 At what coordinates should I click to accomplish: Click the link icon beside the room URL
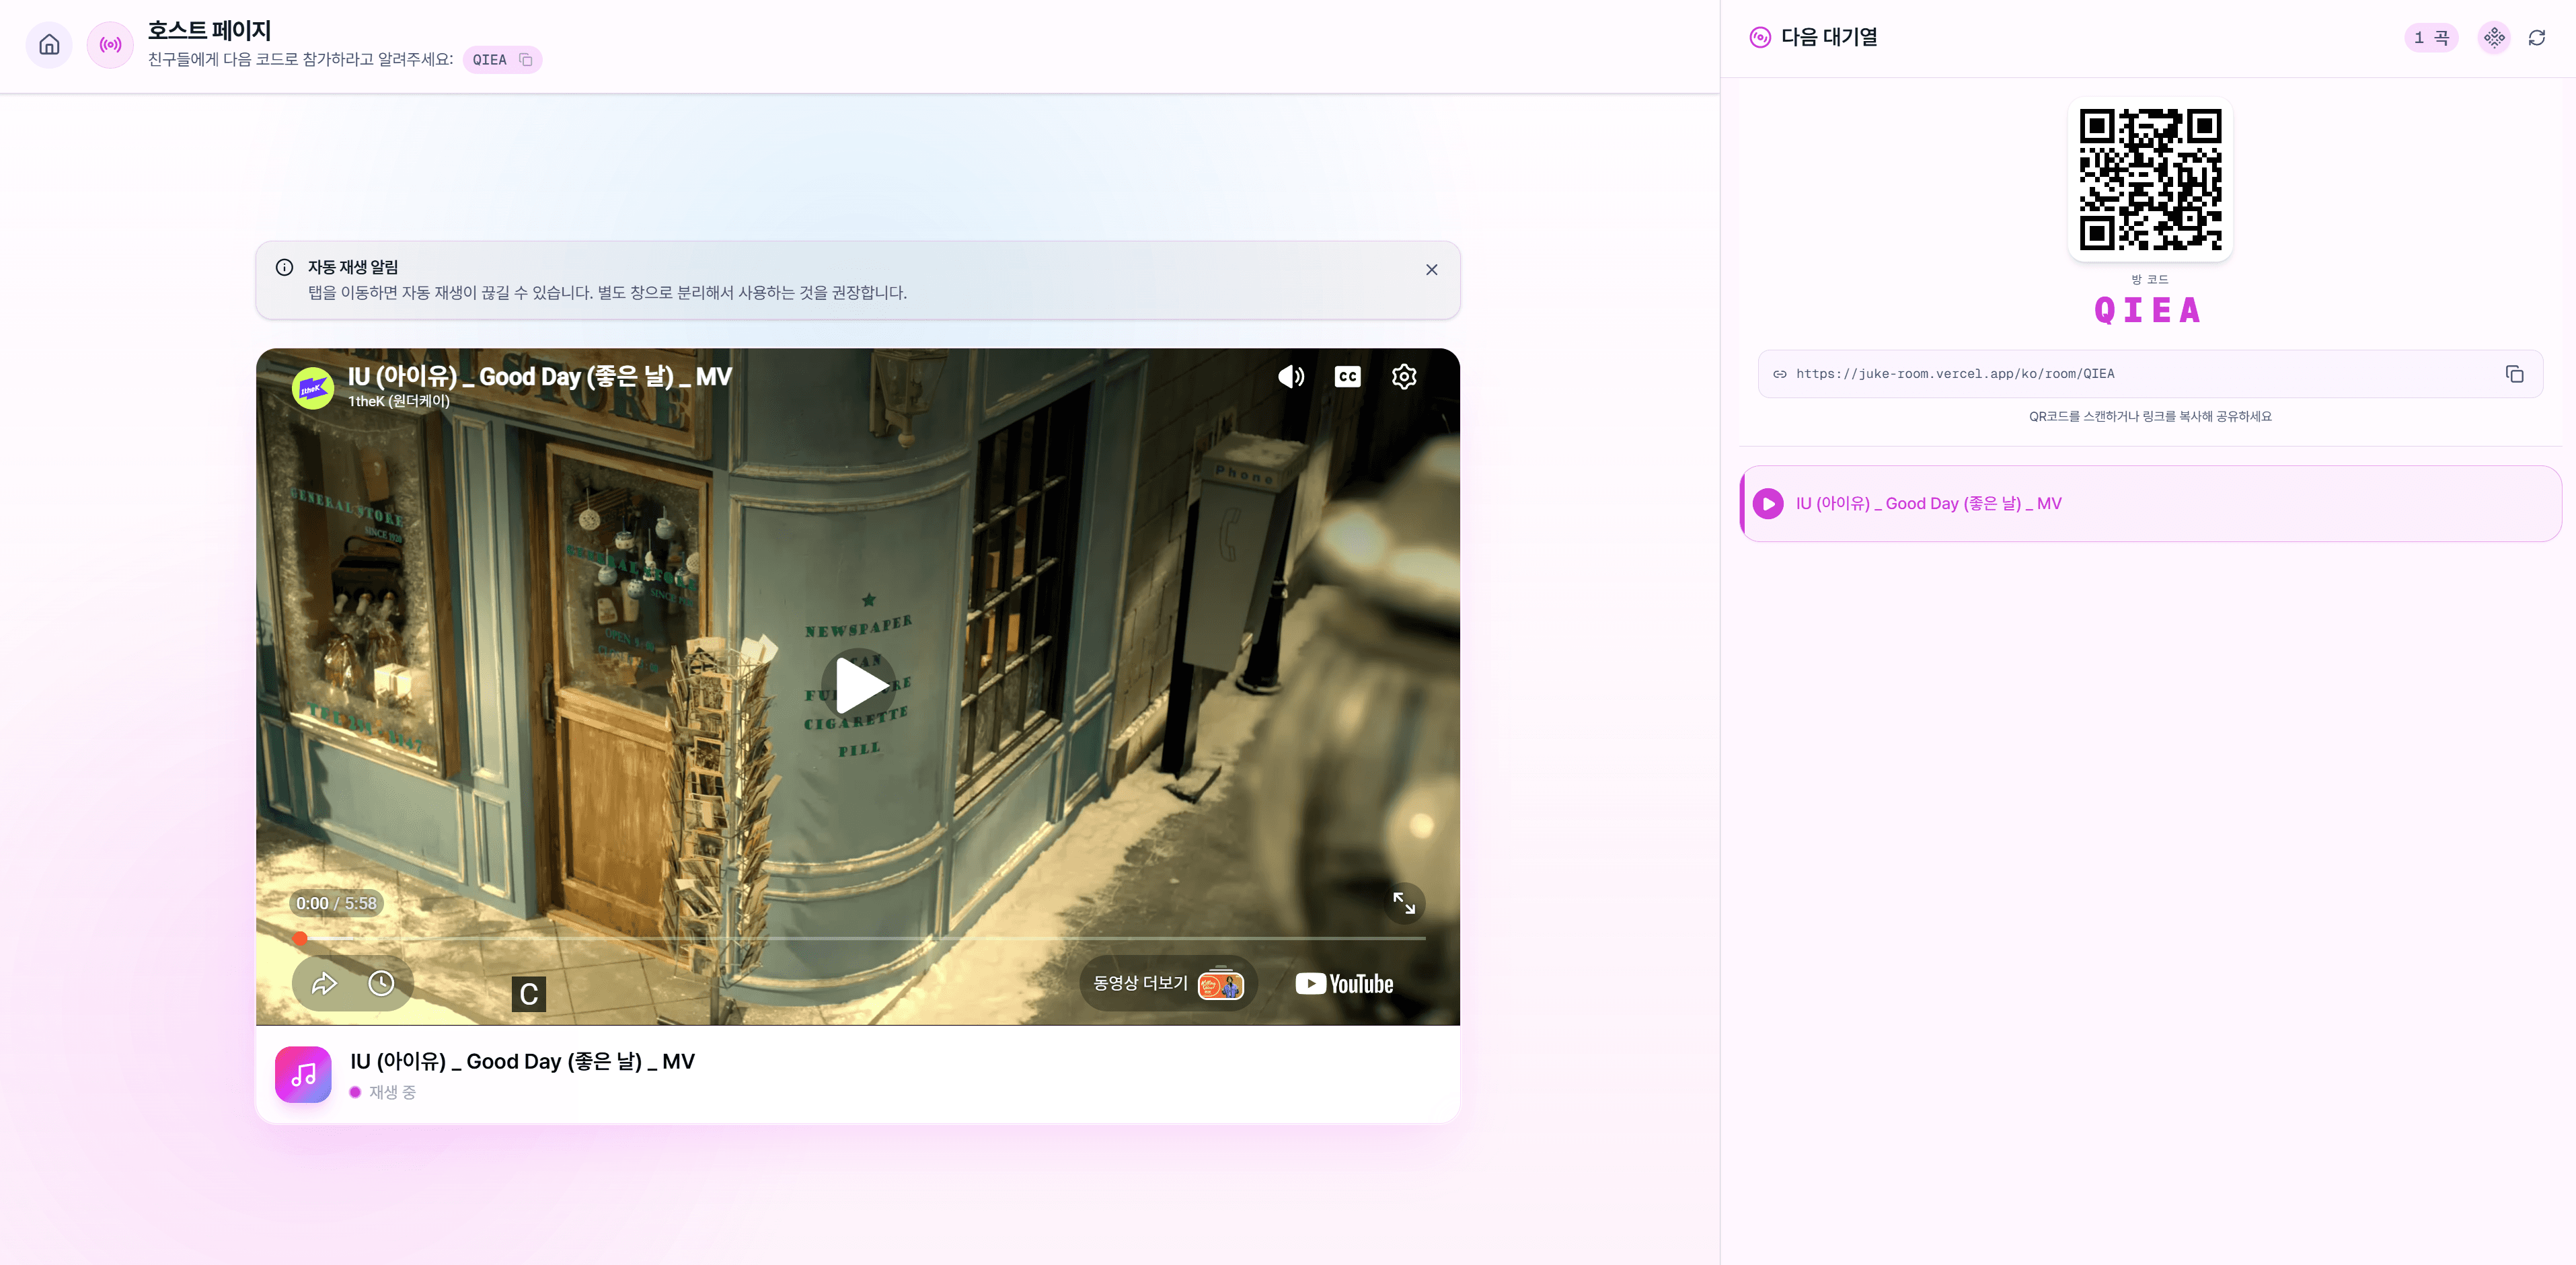(1780, 374)
